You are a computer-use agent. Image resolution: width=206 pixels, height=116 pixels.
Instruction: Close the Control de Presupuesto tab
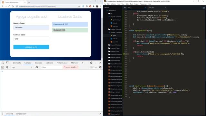click(25, 2)
